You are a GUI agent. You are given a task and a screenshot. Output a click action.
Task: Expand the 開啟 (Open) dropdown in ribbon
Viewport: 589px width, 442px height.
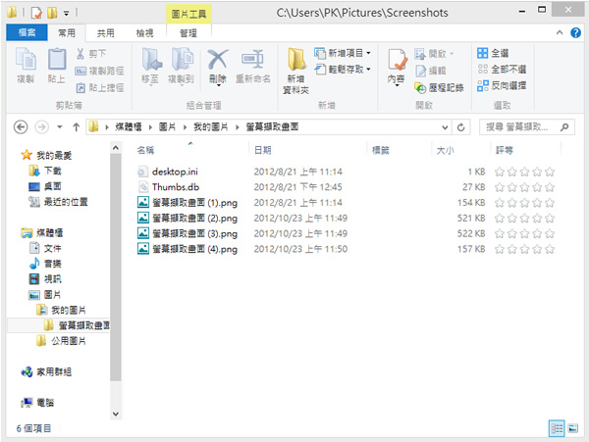[452, 54]
